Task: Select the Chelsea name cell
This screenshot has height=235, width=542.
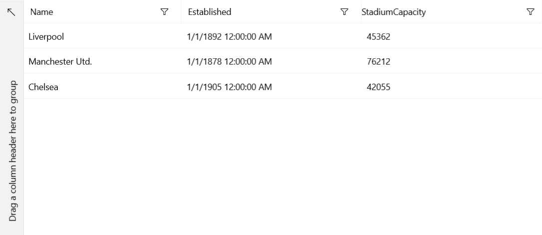Action: click(x=44, y=87)
